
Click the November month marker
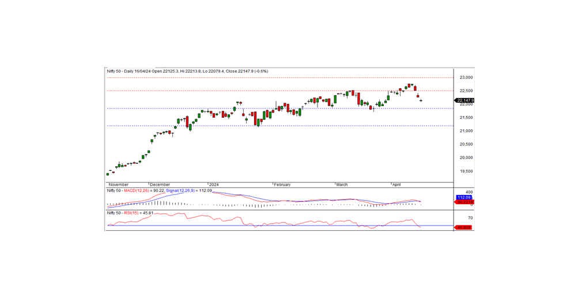click(x=119, y=185)
